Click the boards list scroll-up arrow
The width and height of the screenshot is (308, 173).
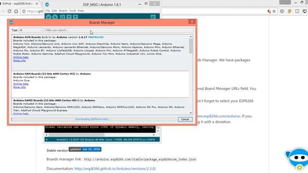point(191,37)
